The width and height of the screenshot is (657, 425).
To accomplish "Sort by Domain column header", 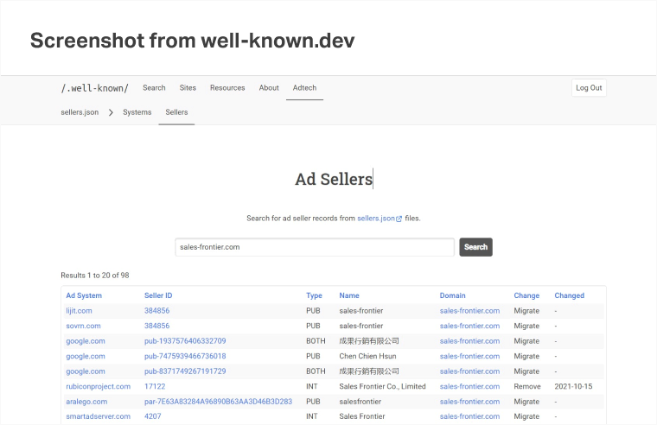I will [x=452, y=295].
